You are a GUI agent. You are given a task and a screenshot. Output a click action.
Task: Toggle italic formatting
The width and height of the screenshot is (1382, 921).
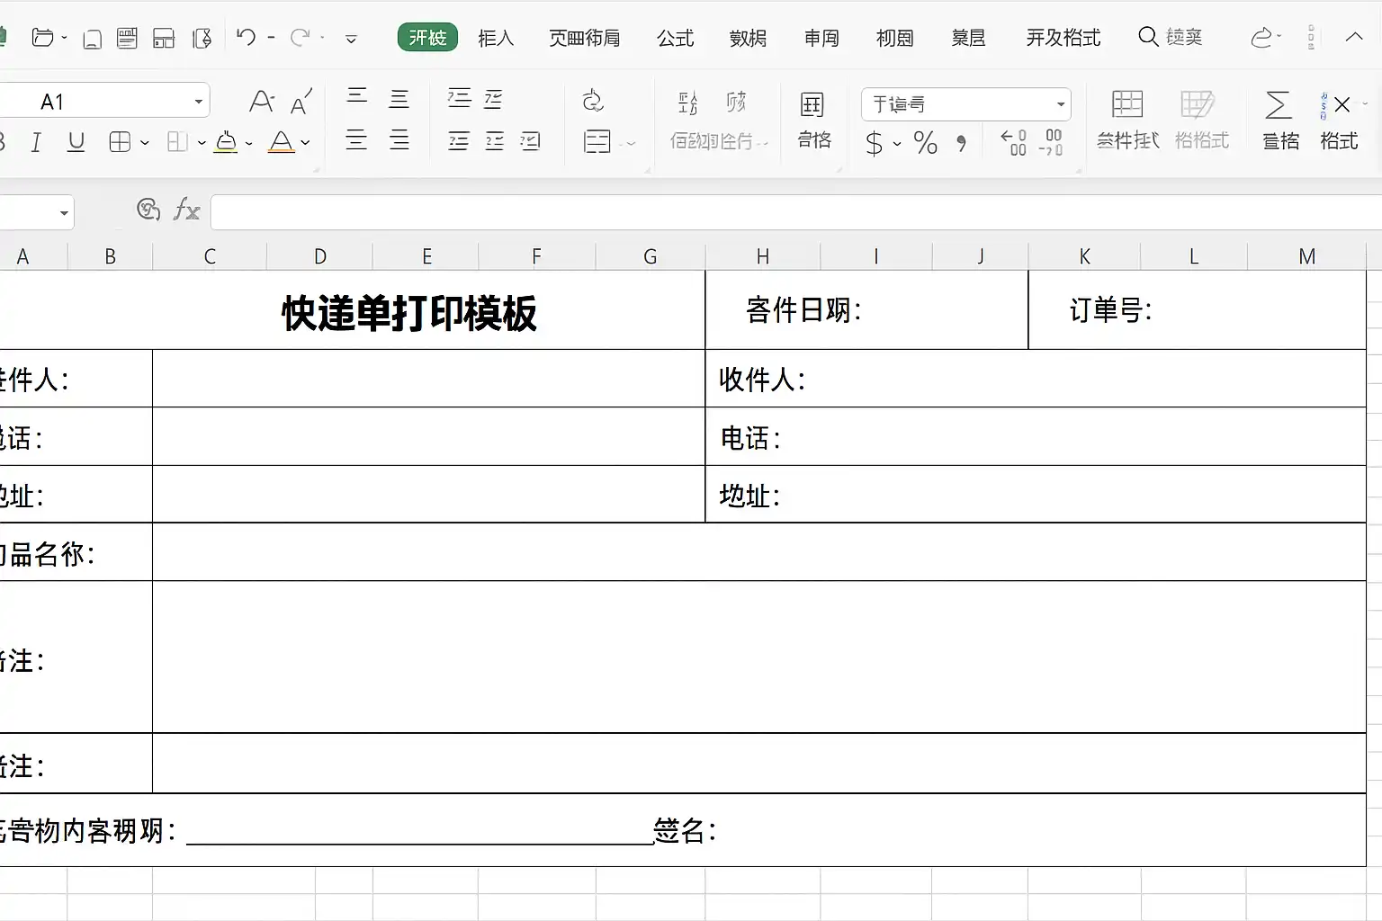pos(36,142)
